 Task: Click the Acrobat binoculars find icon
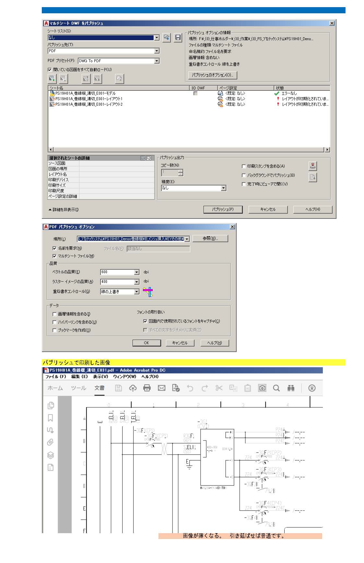pos(291,388)
